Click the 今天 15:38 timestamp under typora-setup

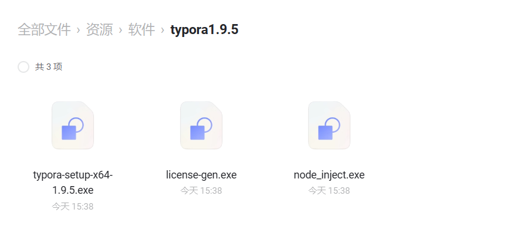[73, 206]
